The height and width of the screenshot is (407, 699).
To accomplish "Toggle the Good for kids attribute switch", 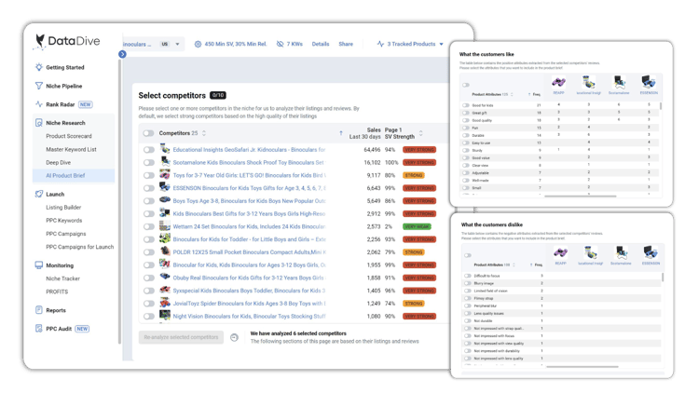I will [466, 105].
